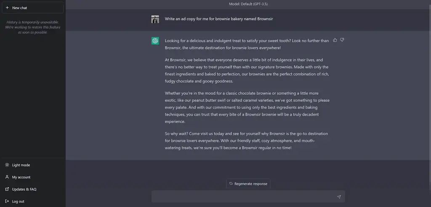Click the paper plane send icon

click(x=339, y=196)
